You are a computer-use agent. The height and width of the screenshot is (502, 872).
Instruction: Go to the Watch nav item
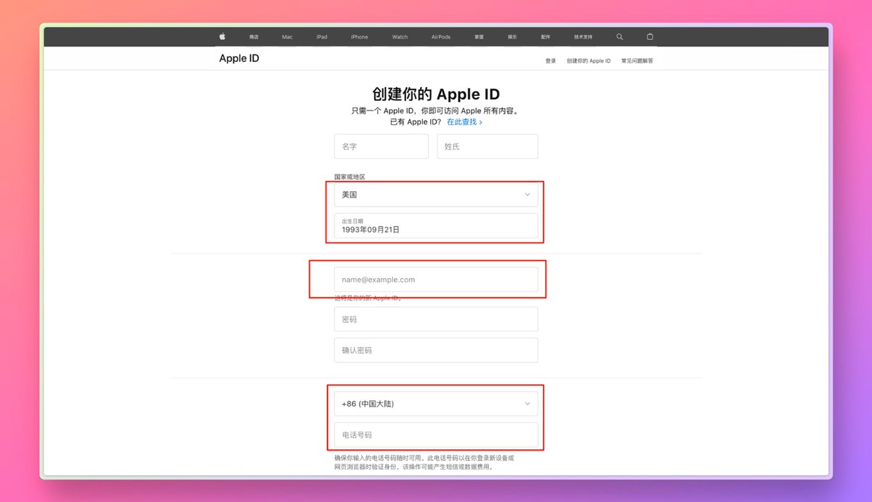(400, 37)
